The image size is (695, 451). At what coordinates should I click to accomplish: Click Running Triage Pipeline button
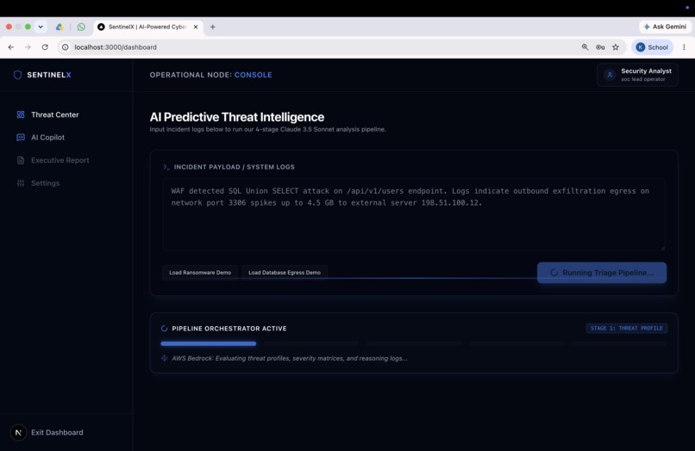[x=602, y=273]
